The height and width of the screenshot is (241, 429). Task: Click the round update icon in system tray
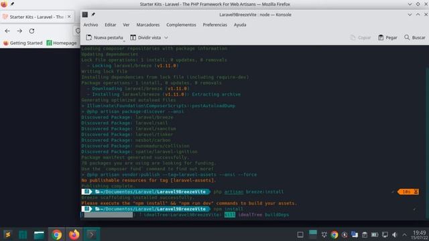(x=345, y=235)
